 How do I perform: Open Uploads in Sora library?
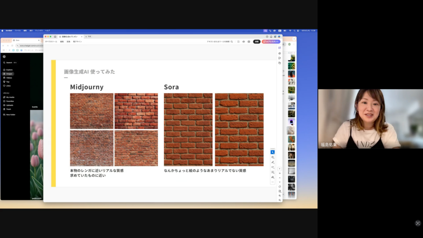tap(8, 105)
